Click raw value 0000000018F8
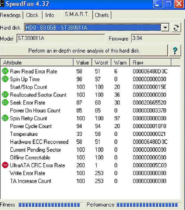 [150, 126]
